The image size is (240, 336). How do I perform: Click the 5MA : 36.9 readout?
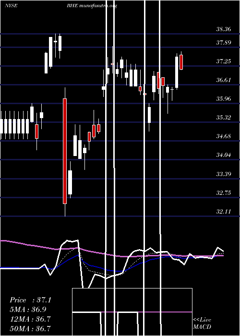[x=28, y=310]
